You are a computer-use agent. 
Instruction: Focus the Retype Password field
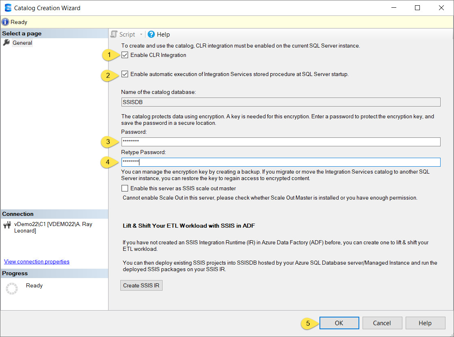click(x=281, y=162)
